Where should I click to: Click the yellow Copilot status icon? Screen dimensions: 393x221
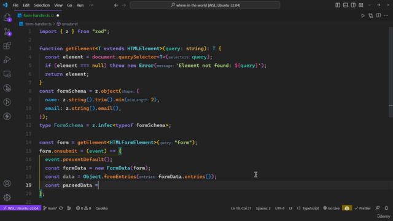coord(347,208)
